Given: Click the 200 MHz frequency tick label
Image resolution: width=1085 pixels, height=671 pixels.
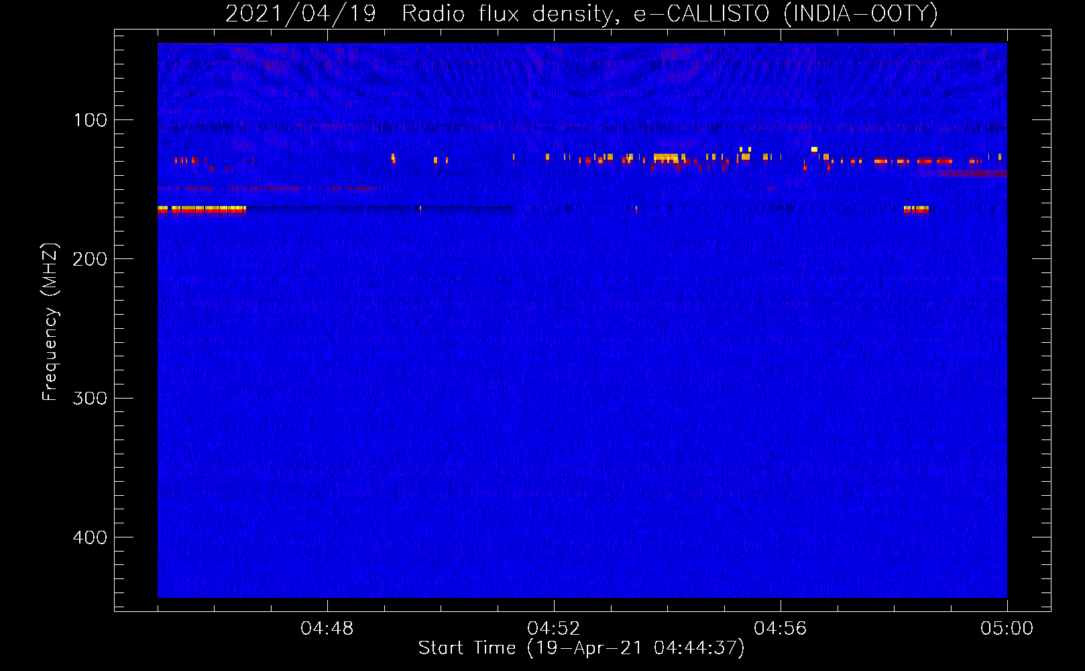Looking at the screenshot, I should [91, 259].
